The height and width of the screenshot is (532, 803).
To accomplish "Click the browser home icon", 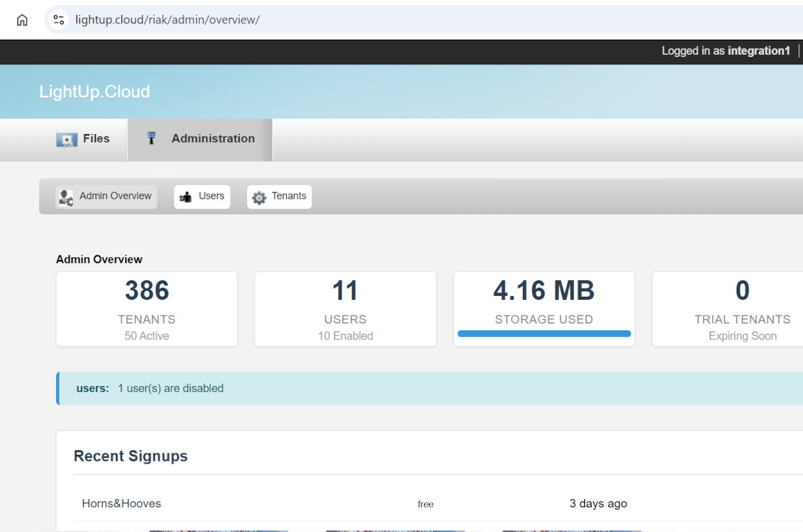I will [x=22, y=20].
